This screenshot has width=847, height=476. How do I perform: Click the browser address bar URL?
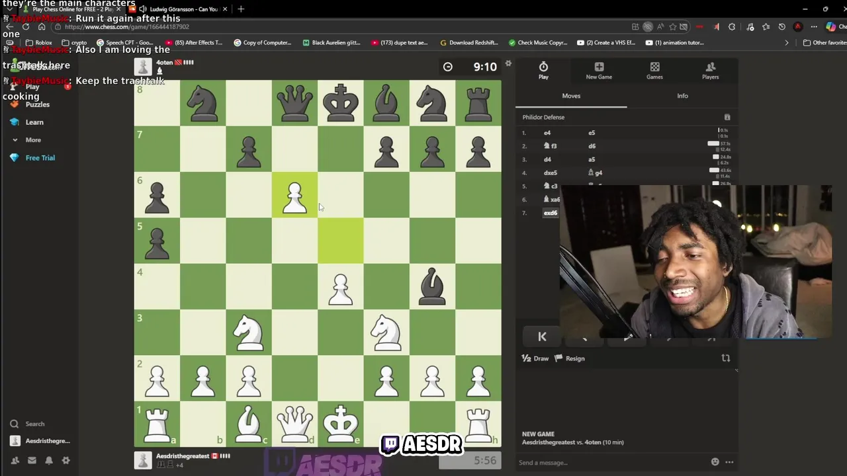127,27
